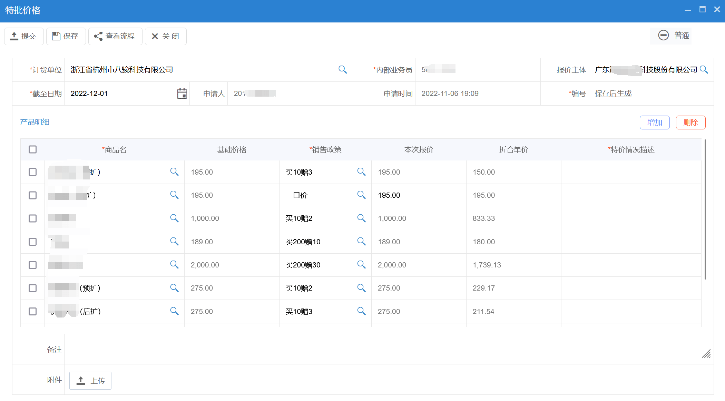Select the checkbox on the 2,000.00 row

pos(32,265)
